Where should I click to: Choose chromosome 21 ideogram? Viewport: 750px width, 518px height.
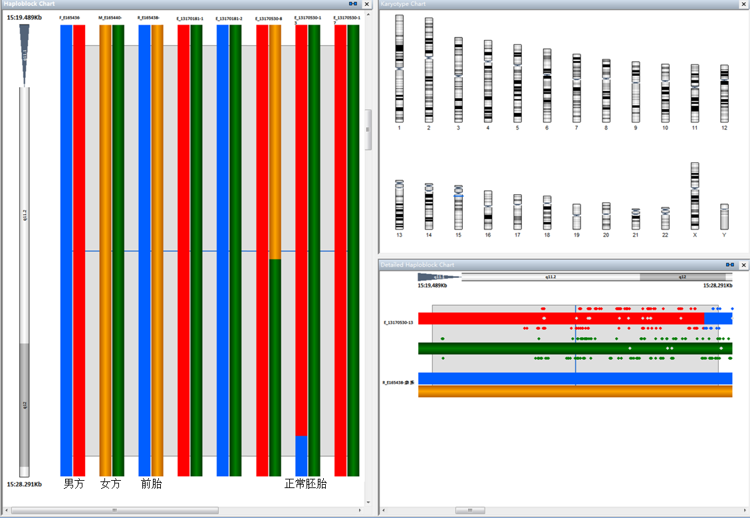pyautogui.click(x=636, y=219)
